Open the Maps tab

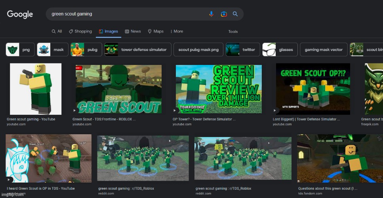point(156,31)
